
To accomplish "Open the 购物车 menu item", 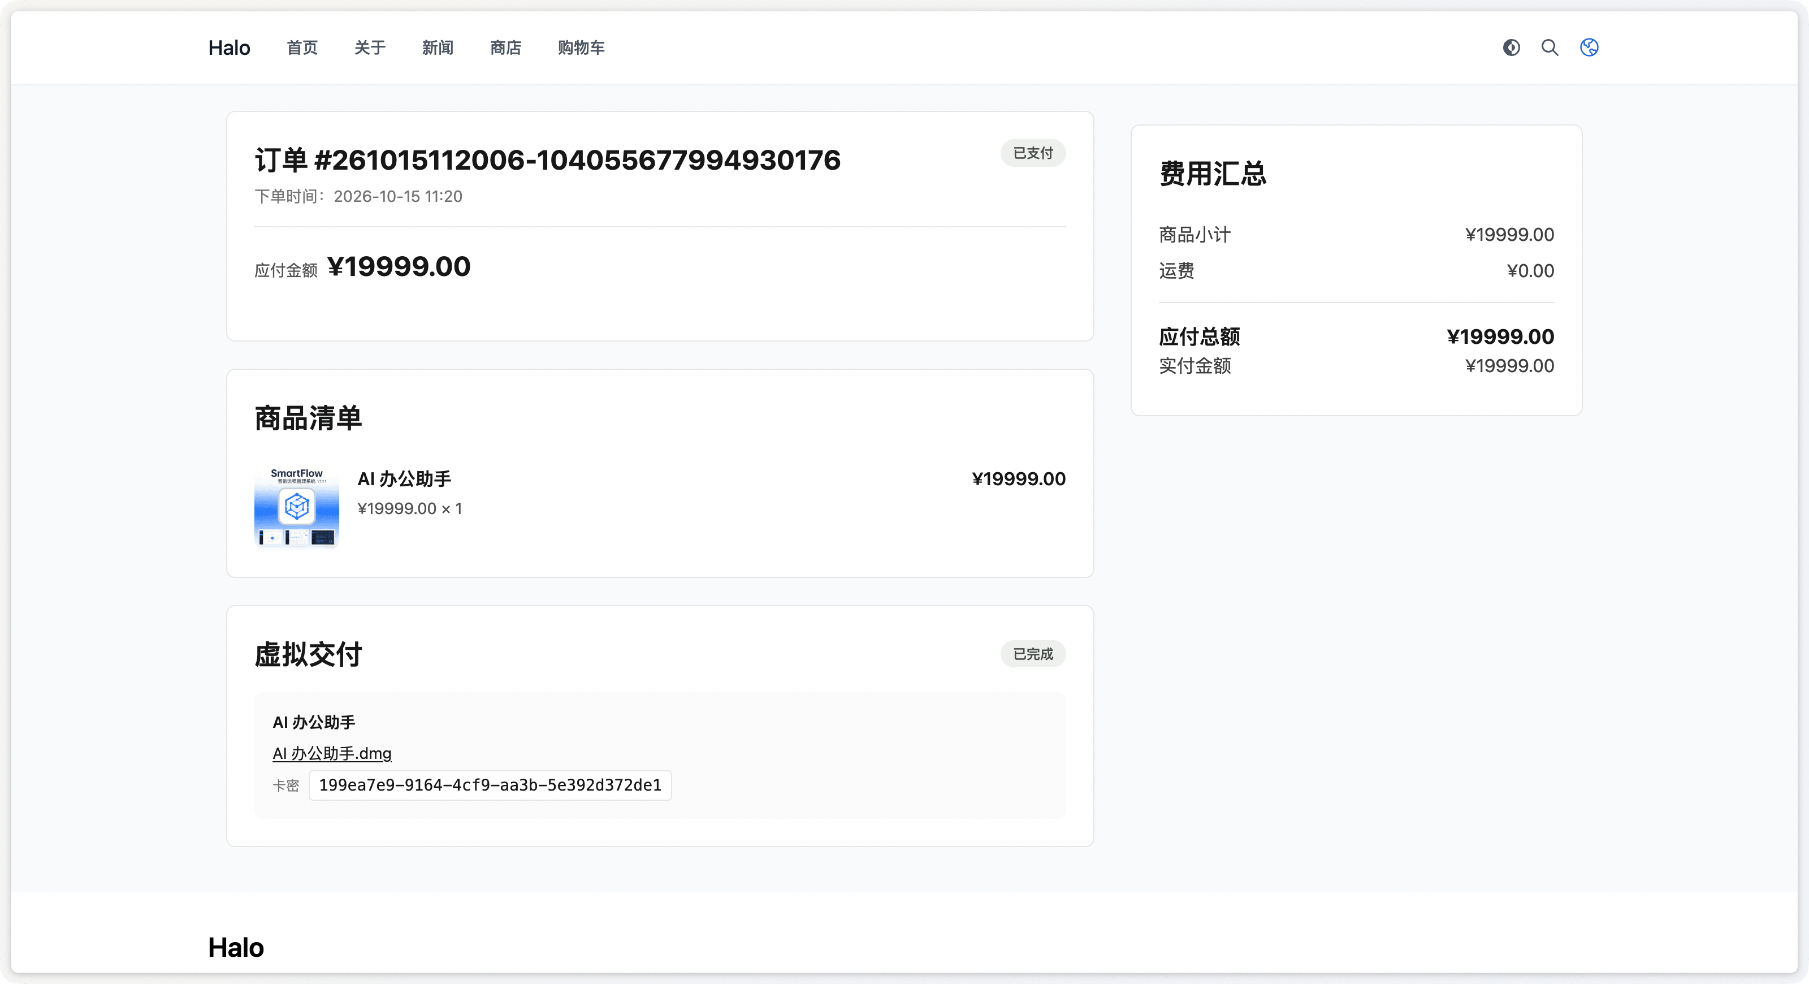I will 582,48.
